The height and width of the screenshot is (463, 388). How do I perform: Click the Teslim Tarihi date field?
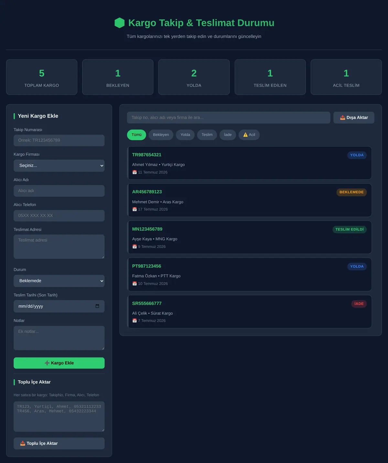click(x=59, y=306)
